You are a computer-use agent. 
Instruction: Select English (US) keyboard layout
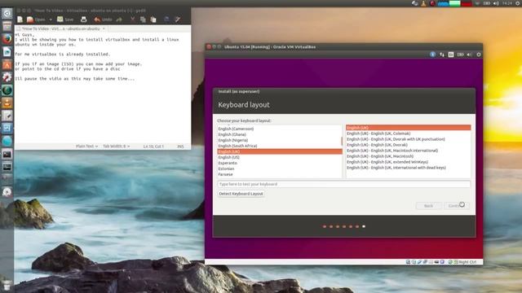tap(280, 157)
